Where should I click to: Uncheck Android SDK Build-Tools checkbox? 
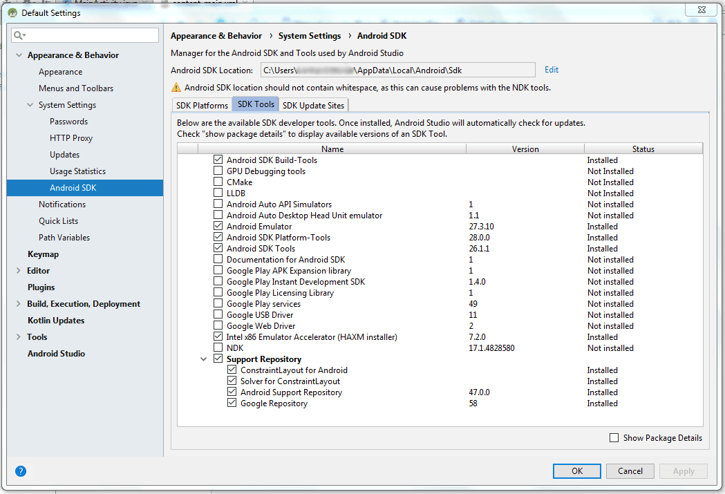pos(218,160)
